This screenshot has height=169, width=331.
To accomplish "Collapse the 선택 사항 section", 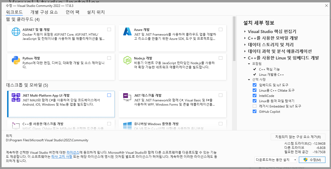I will coord(249,80).
